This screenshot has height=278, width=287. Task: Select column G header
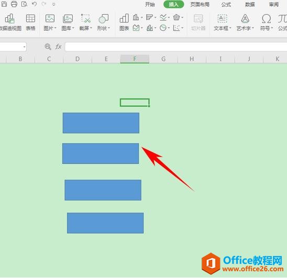point(163,59)
